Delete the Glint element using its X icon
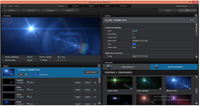This screenshot has height=106, width=200. pyautogui.click(x=95, y=90)
